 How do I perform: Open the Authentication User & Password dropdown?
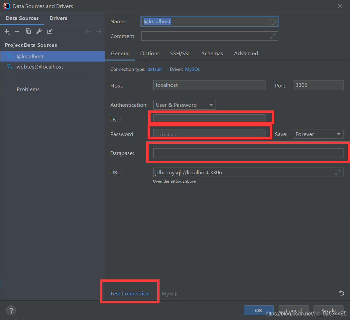pyautogui.click(x=184, y=105)
